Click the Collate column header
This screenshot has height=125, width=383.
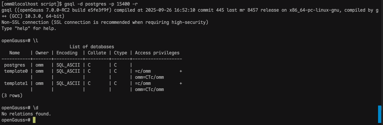(97, 53)
